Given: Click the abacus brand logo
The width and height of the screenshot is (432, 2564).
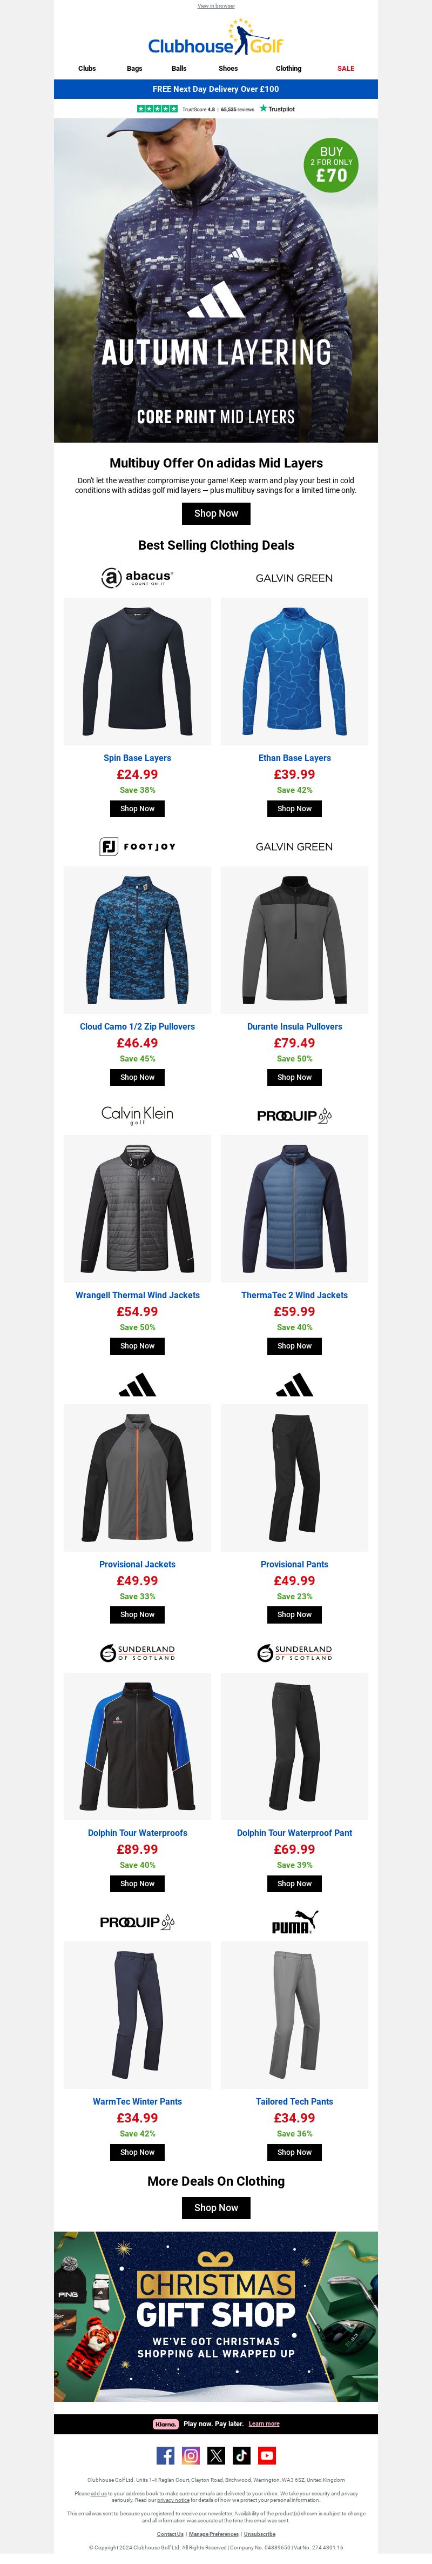Looking at the screenshot, I should [x=137, y=577].
